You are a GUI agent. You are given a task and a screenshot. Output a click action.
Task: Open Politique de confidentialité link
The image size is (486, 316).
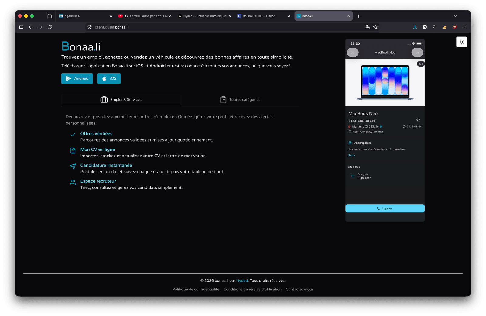tap(196, 289)
